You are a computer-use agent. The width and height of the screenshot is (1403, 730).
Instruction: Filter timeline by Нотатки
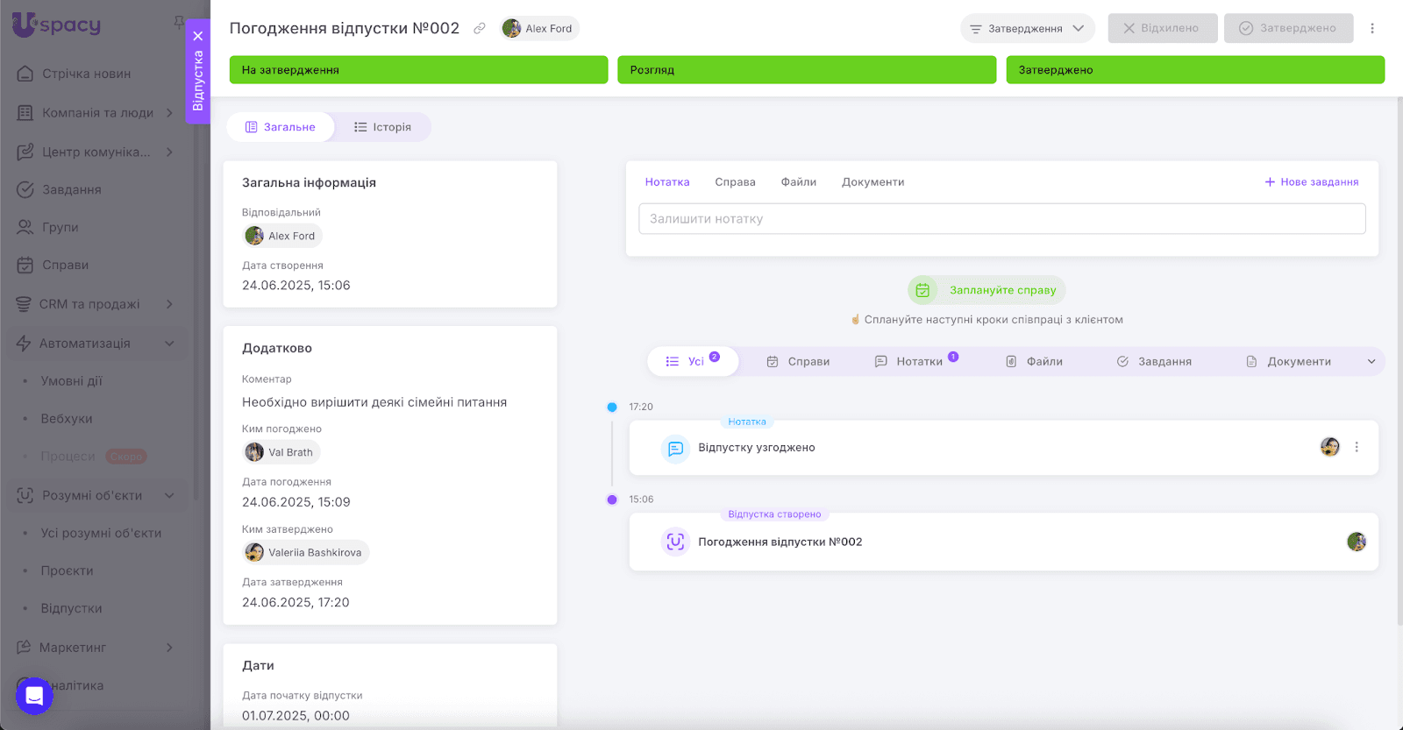[917, 361]
